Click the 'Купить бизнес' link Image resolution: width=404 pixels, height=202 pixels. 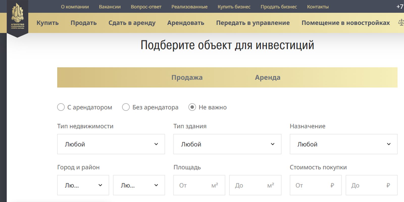pyautogui.click(x=234, y=7)
